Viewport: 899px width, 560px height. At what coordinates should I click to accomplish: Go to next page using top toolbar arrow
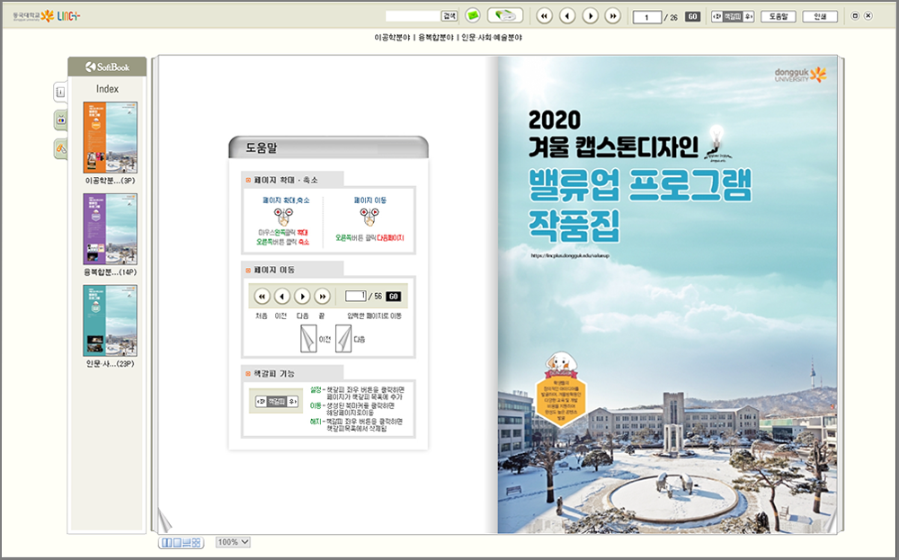click(590, 16)
